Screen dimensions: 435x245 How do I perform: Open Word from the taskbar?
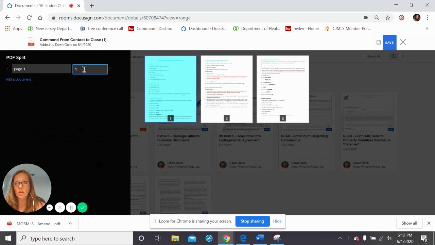coord(260,239)
